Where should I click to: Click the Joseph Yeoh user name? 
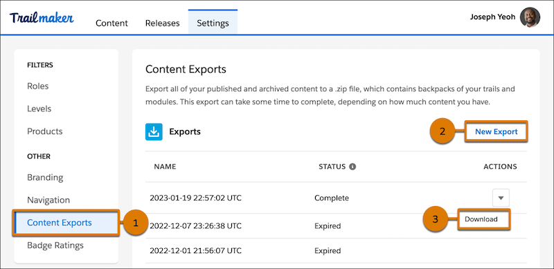coord(492,17)
